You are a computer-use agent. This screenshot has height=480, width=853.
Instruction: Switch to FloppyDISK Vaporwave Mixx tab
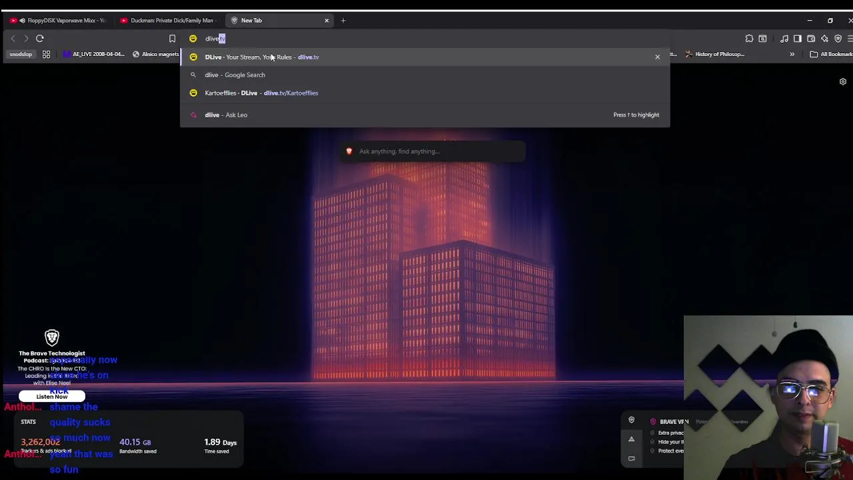(60, 21)
